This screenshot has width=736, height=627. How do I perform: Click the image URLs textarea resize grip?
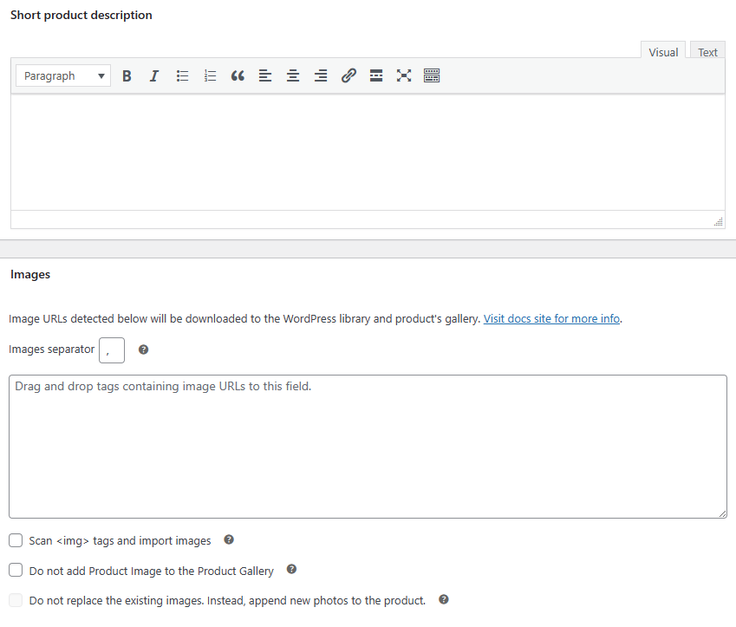click(722, 513)
